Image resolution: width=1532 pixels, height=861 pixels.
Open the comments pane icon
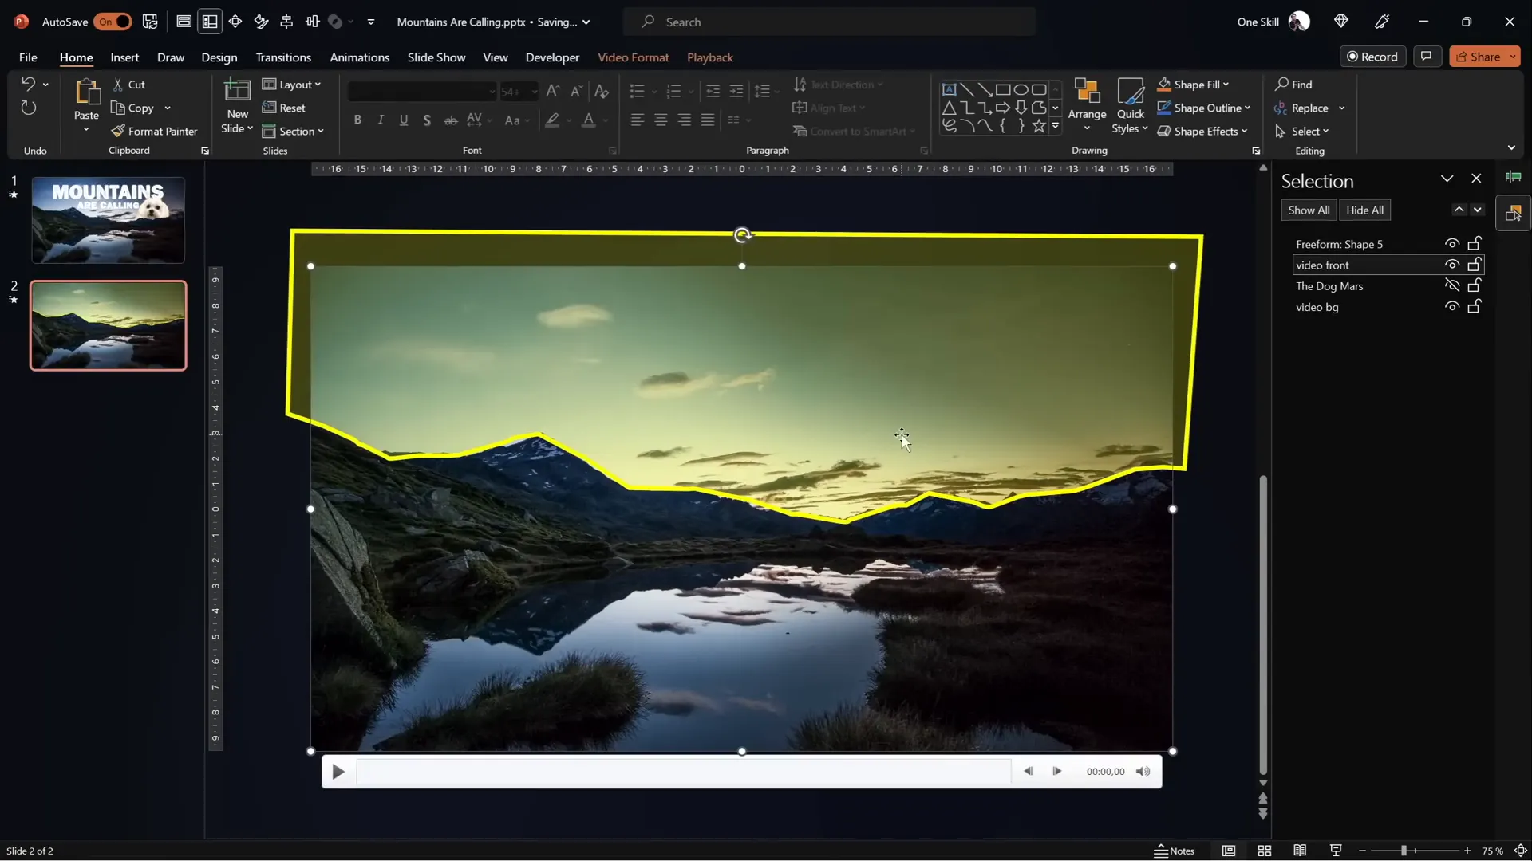point(1426,57)
